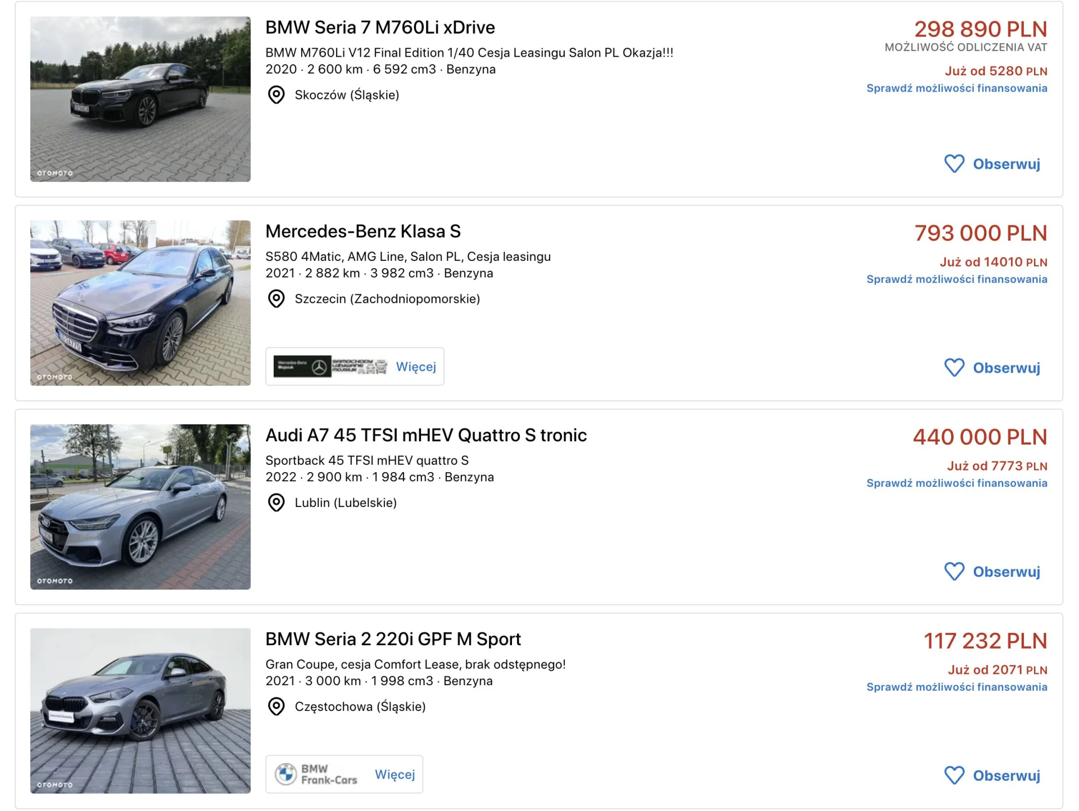Check financing options for BMW M760Li
This screenshot has width=1079, height=811.
point(956,88)
